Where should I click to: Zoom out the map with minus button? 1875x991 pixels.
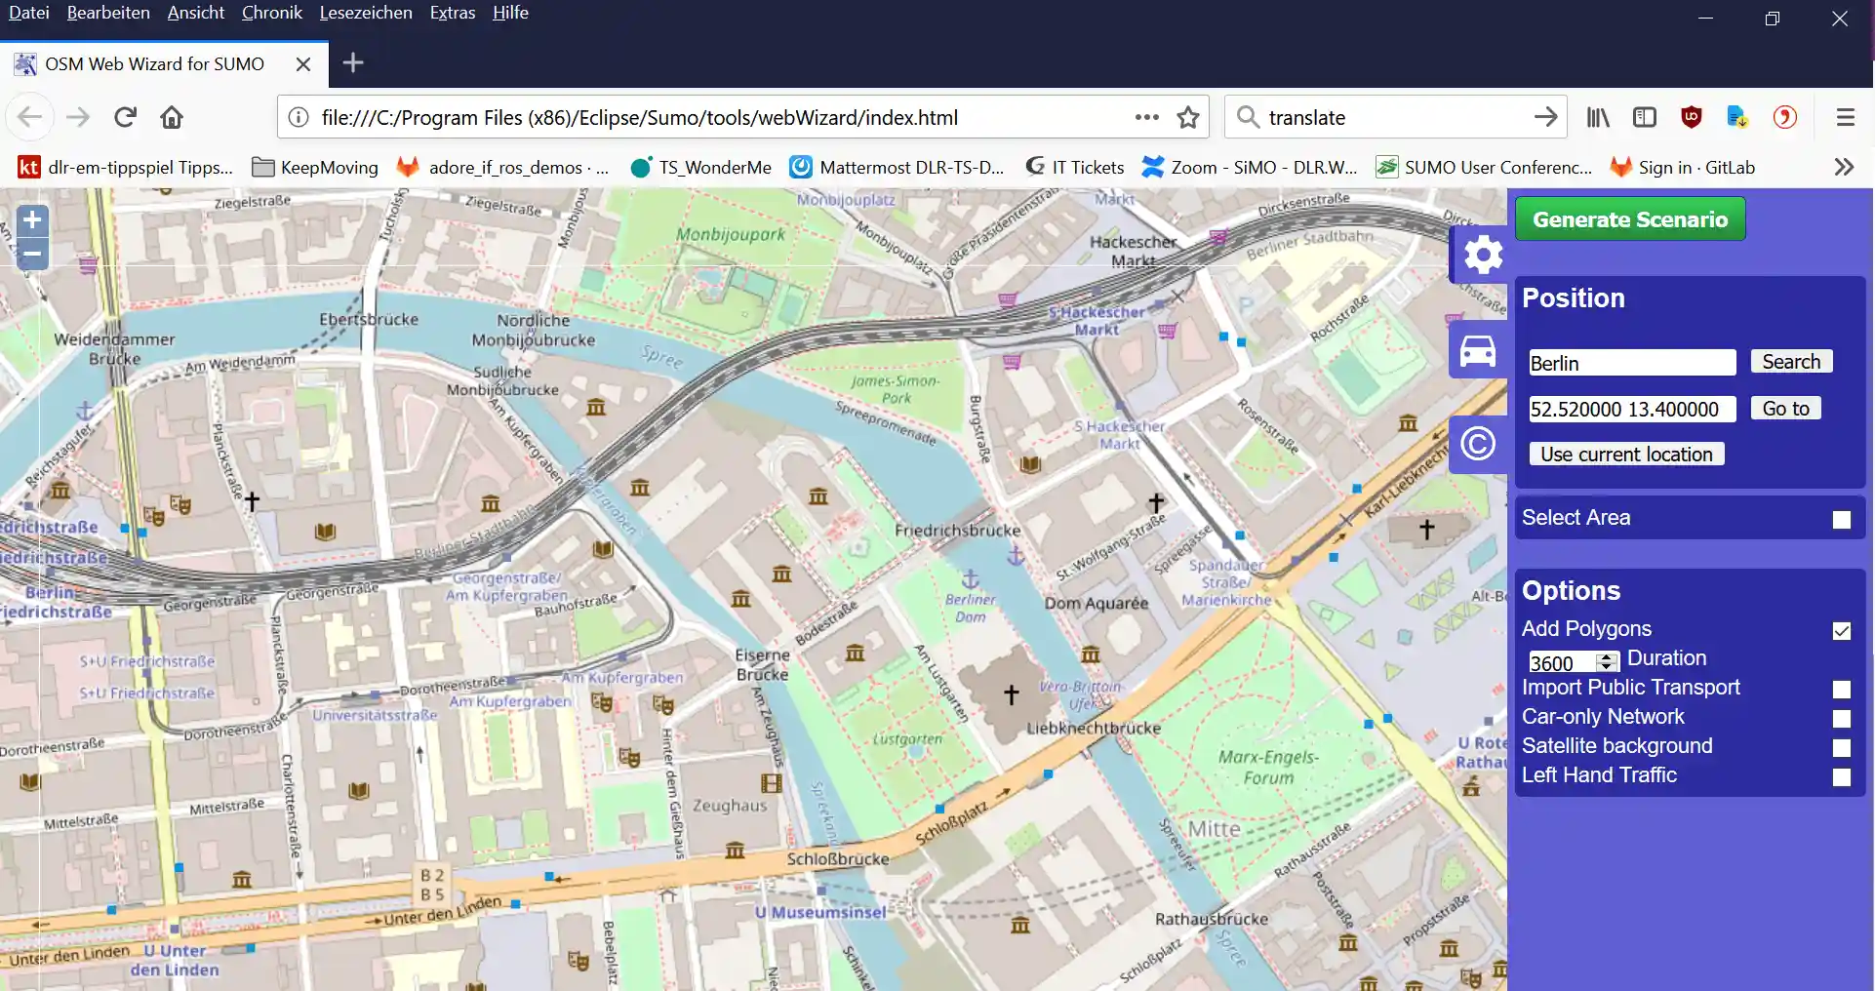tap(32, 254)
